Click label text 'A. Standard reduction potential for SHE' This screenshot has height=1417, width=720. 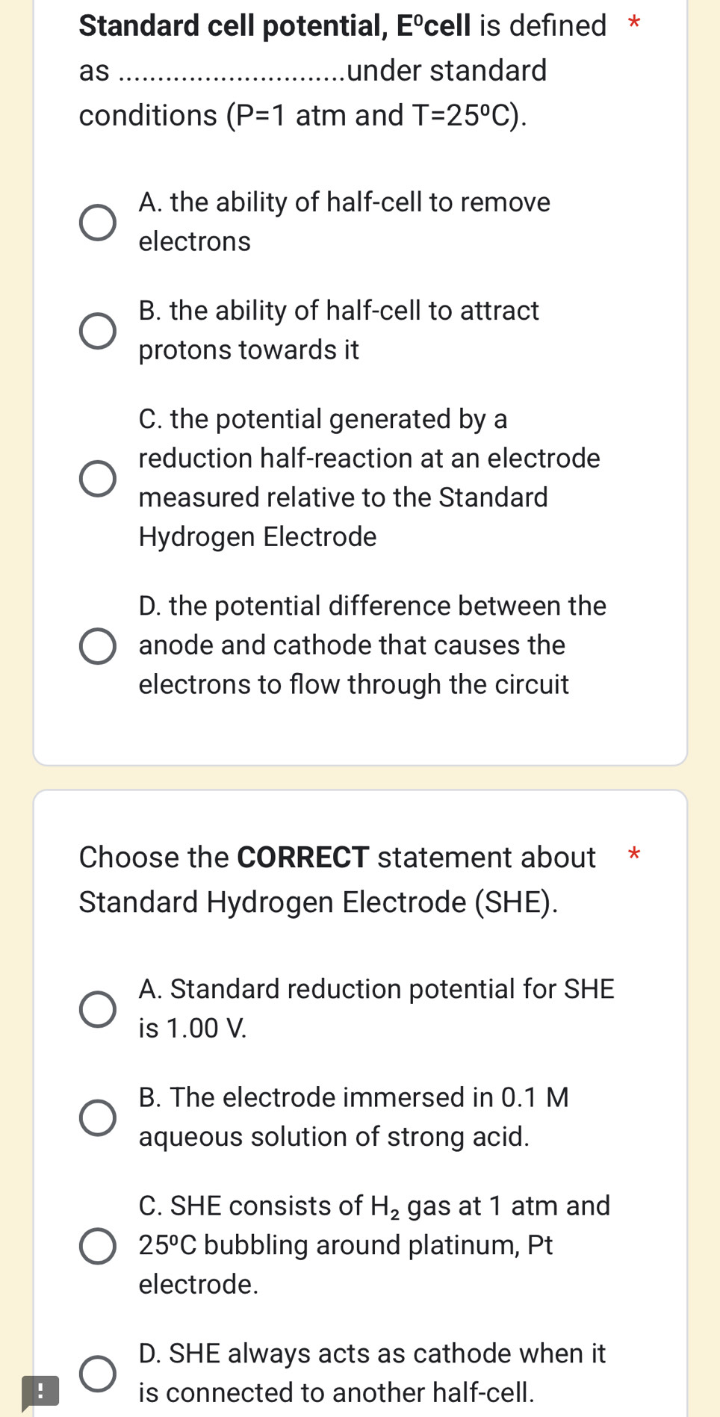tap(376, 989)
